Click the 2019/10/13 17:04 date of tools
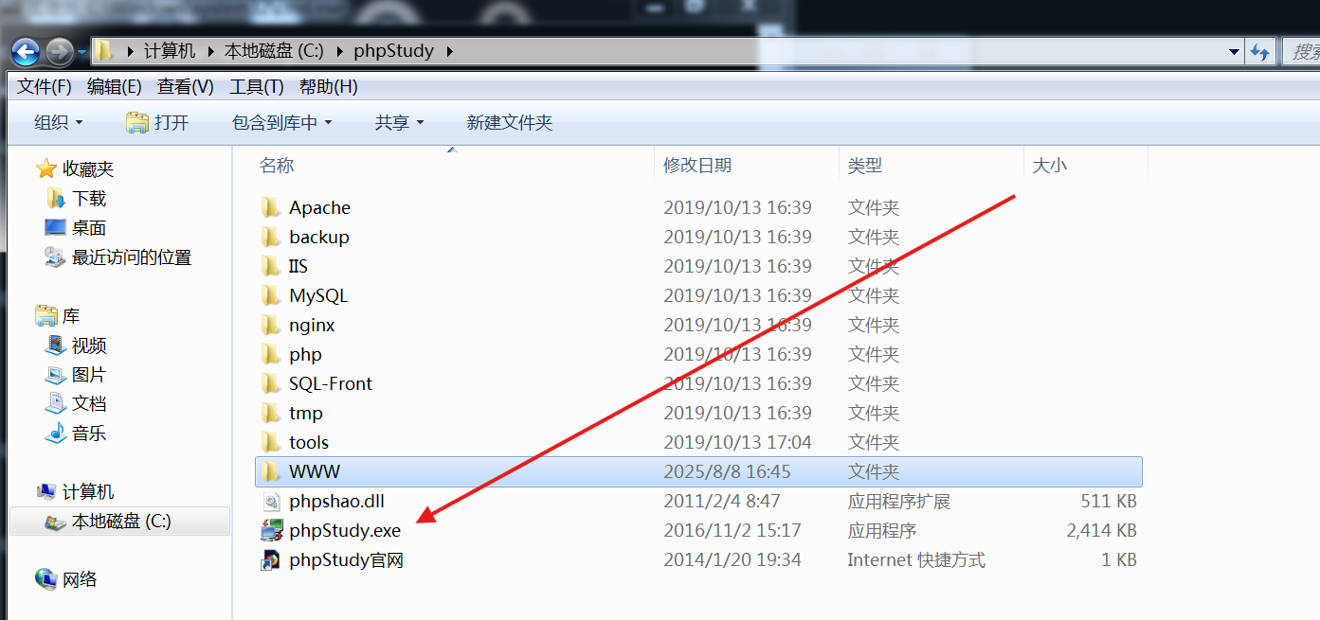1320x620 pixels. [x=737, y=442]
